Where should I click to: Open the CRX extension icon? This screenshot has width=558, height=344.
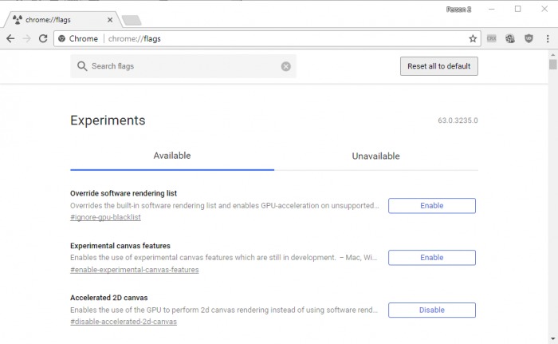[x=492, y=38]
